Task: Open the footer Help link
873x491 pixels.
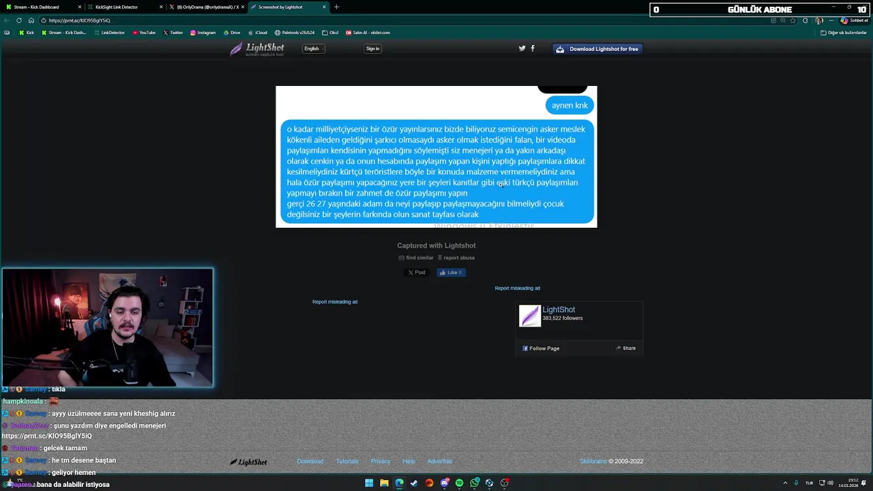Action: pos(409,462)
